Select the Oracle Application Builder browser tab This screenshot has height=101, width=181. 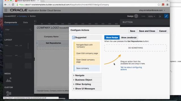27,1
